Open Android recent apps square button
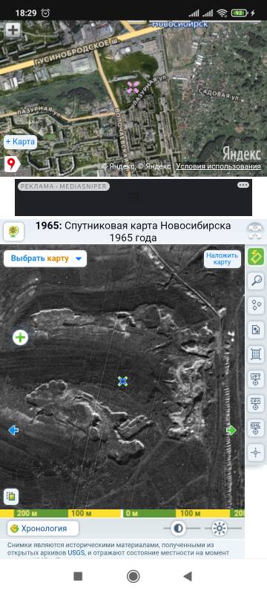267x594 pixels. [78, 576]
